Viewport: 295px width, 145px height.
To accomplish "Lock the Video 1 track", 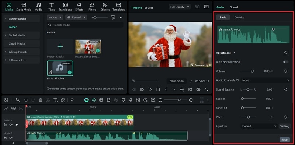I will 5,125.
